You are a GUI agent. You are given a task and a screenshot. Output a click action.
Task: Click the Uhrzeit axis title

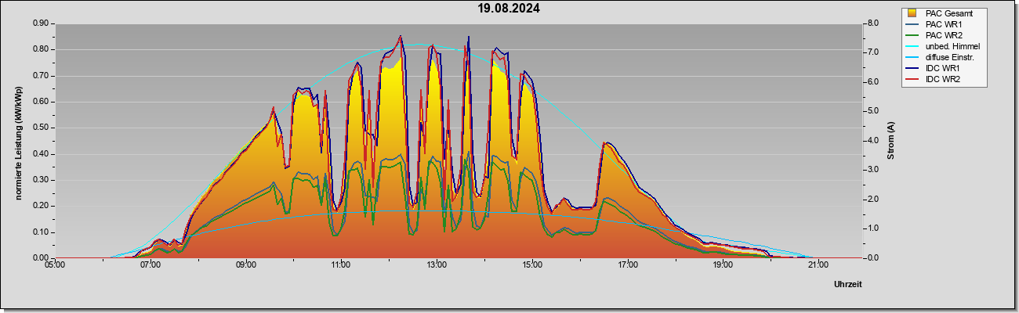coord(847,284)
